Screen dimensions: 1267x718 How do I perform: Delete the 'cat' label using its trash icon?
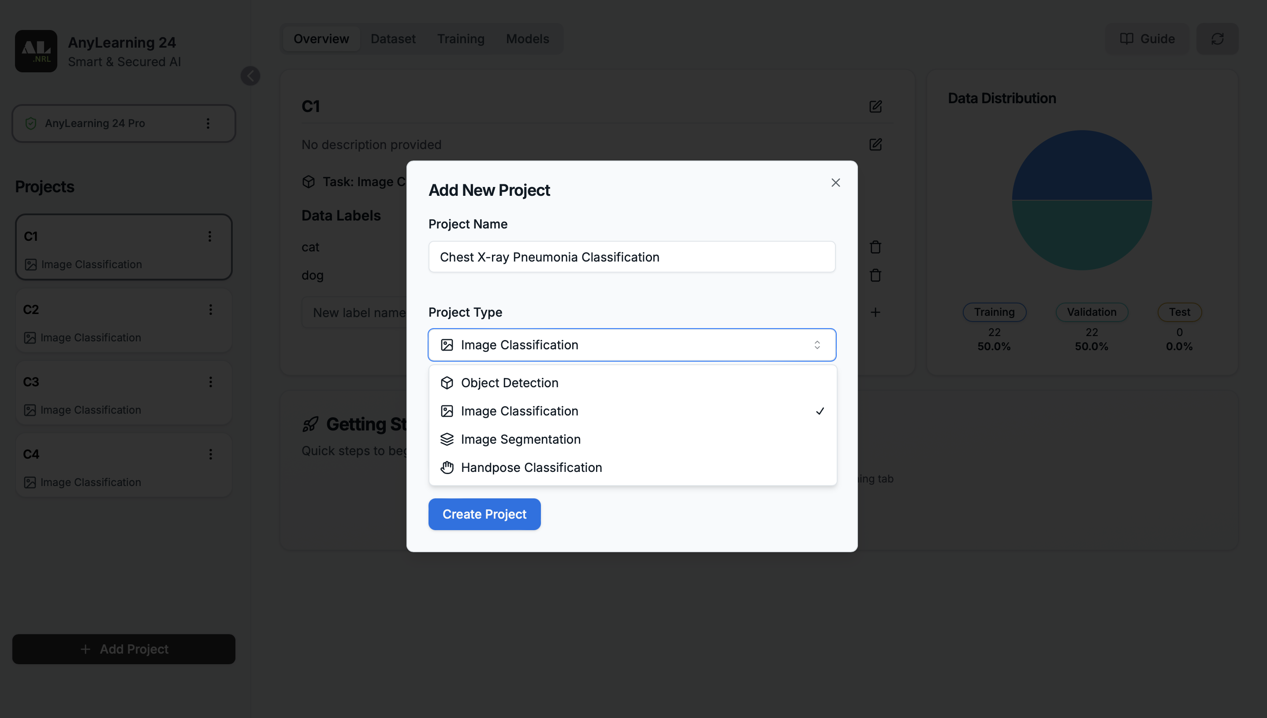pyautogui.click(x=876, y=247)
